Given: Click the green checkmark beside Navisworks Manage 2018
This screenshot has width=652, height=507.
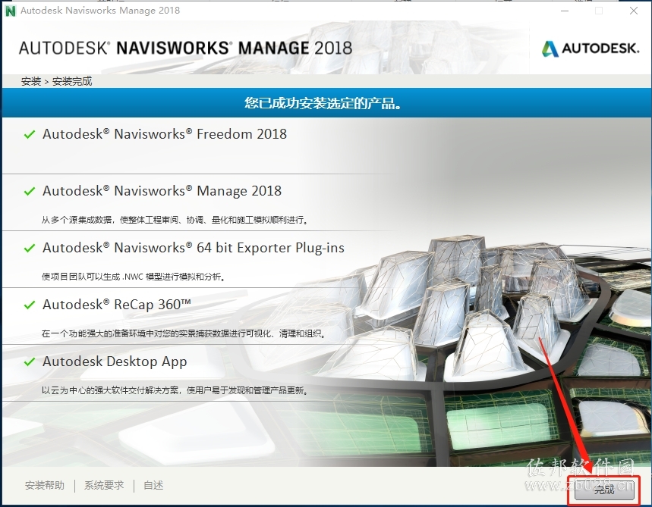Looking at the screenshot, I should coord(30,192).
